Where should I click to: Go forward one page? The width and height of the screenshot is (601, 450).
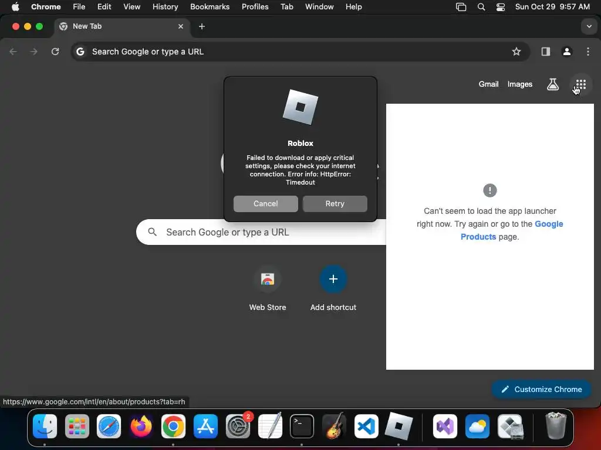click(34, 52)
